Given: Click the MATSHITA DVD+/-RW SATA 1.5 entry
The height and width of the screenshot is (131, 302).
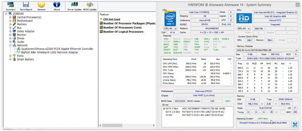Looking at the screenshot, I should click(x=203, y=112).
